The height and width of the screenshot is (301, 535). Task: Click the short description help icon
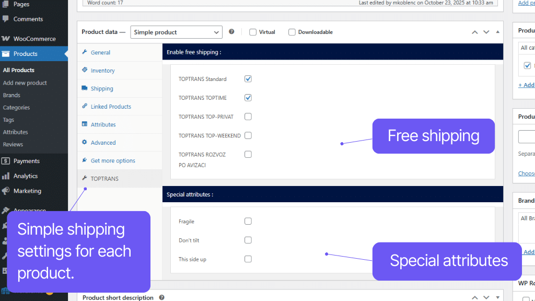(x=162, y=297)
